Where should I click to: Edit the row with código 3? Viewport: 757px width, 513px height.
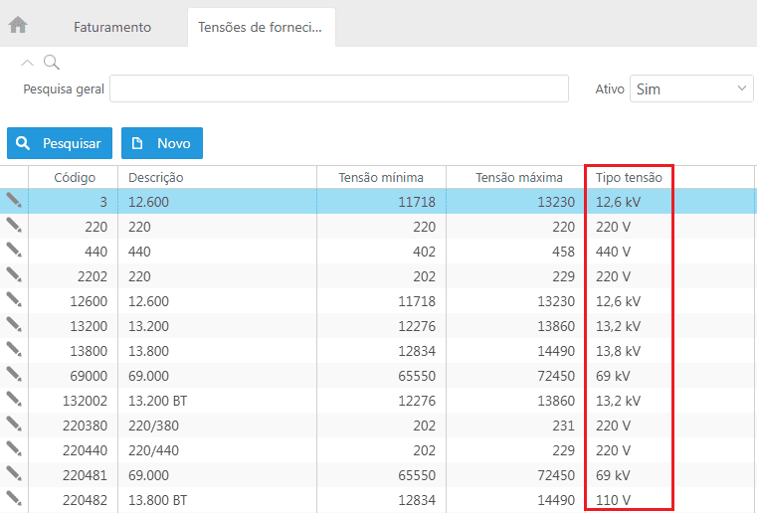[x=14, y=201]
